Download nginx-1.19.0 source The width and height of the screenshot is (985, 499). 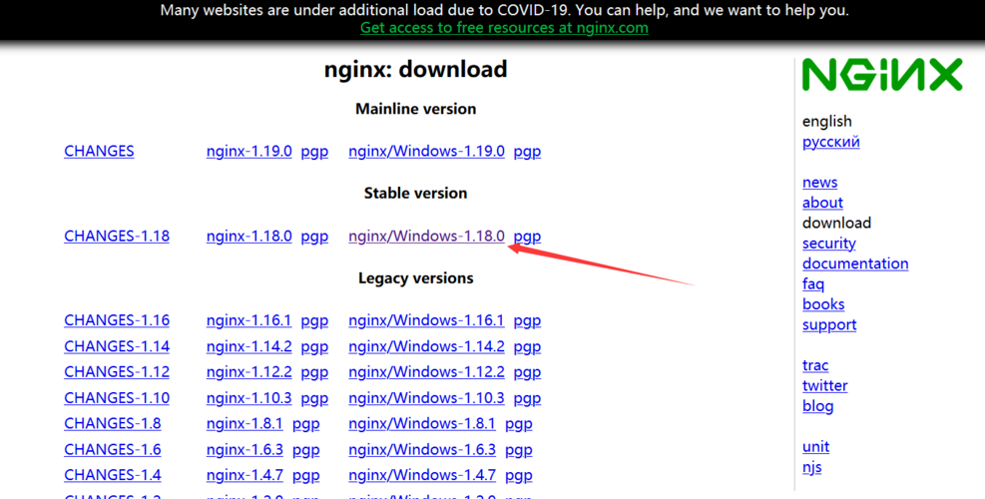pyautogui.click(x=248, y=152)
